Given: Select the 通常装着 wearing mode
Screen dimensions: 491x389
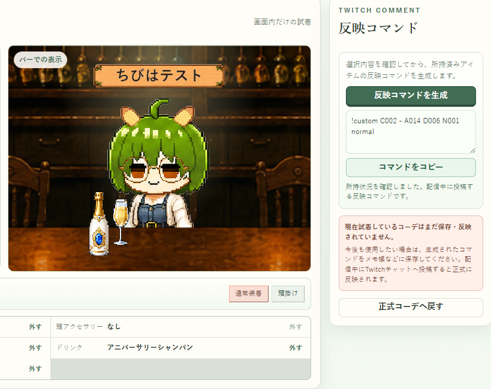Looking at the screenshot, I should coord(249,294).
